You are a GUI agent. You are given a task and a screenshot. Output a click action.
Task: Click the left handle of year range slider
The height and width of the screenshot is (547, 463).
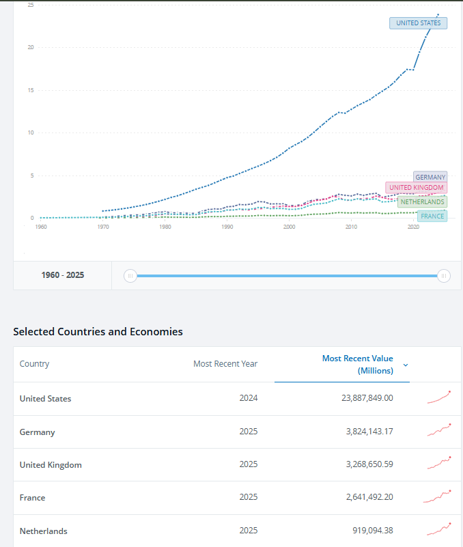click(x=130, y=276)
